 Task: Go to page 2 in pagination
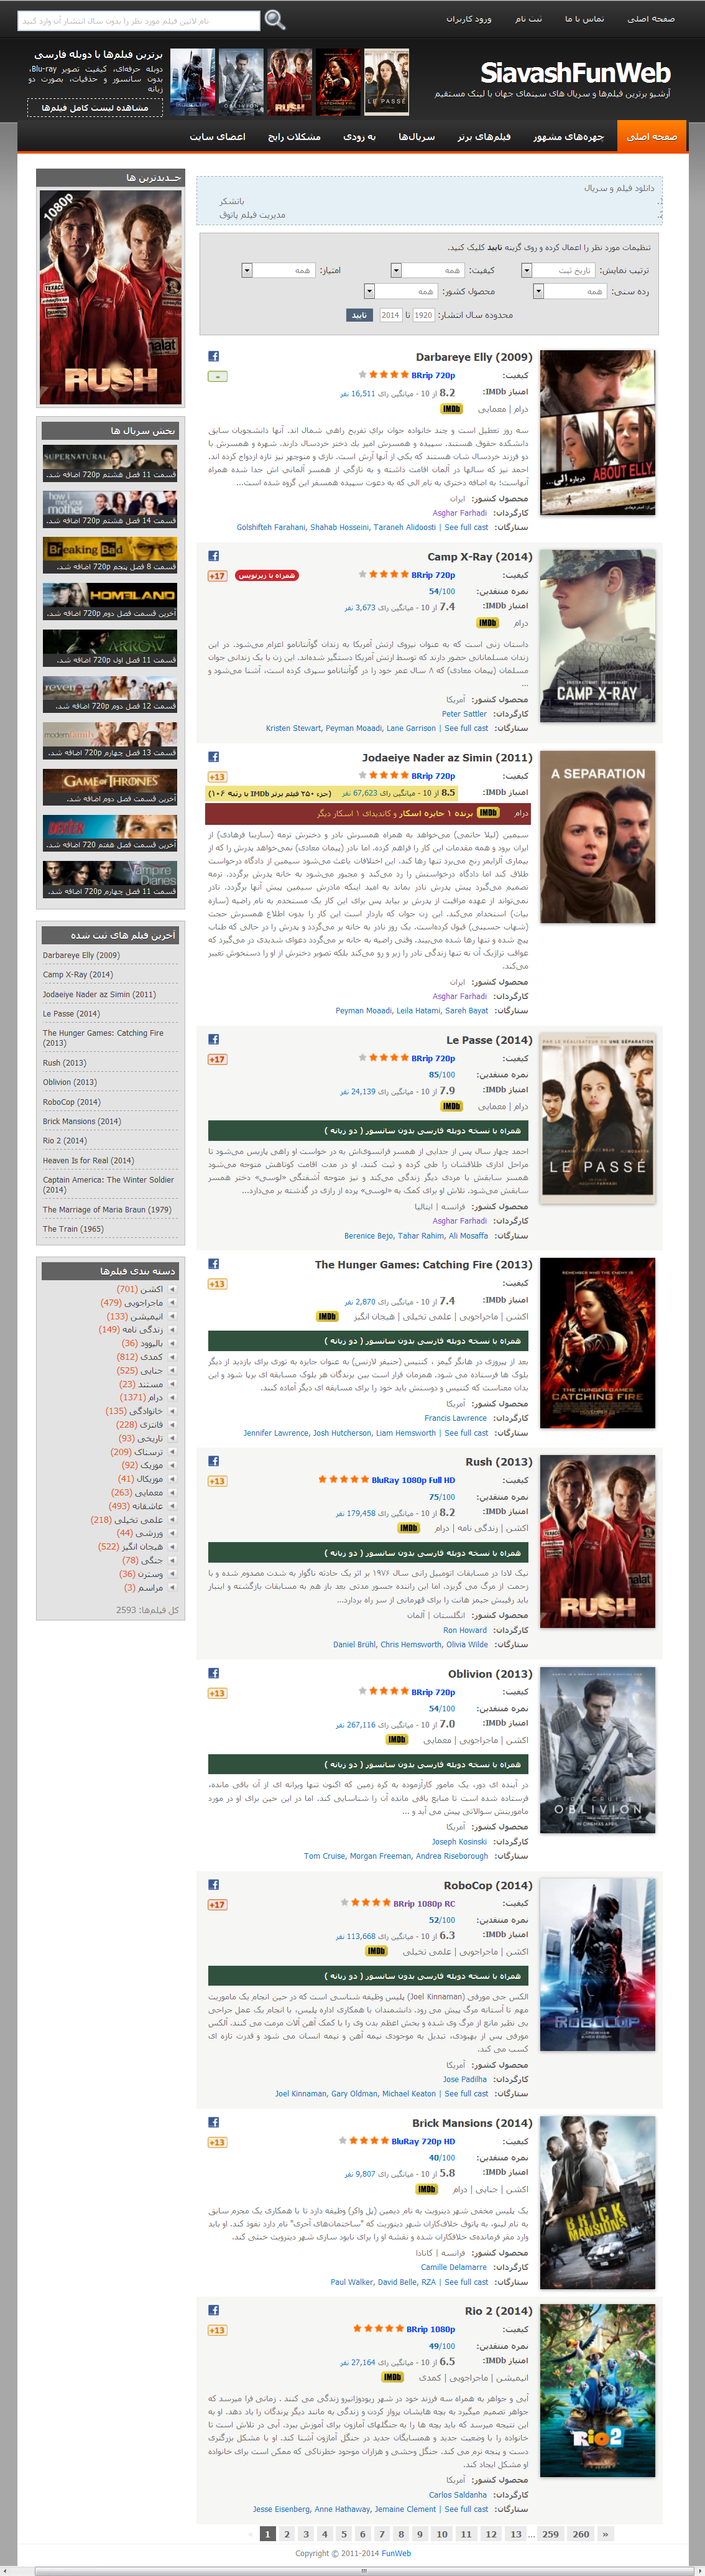pos(286,2534)
